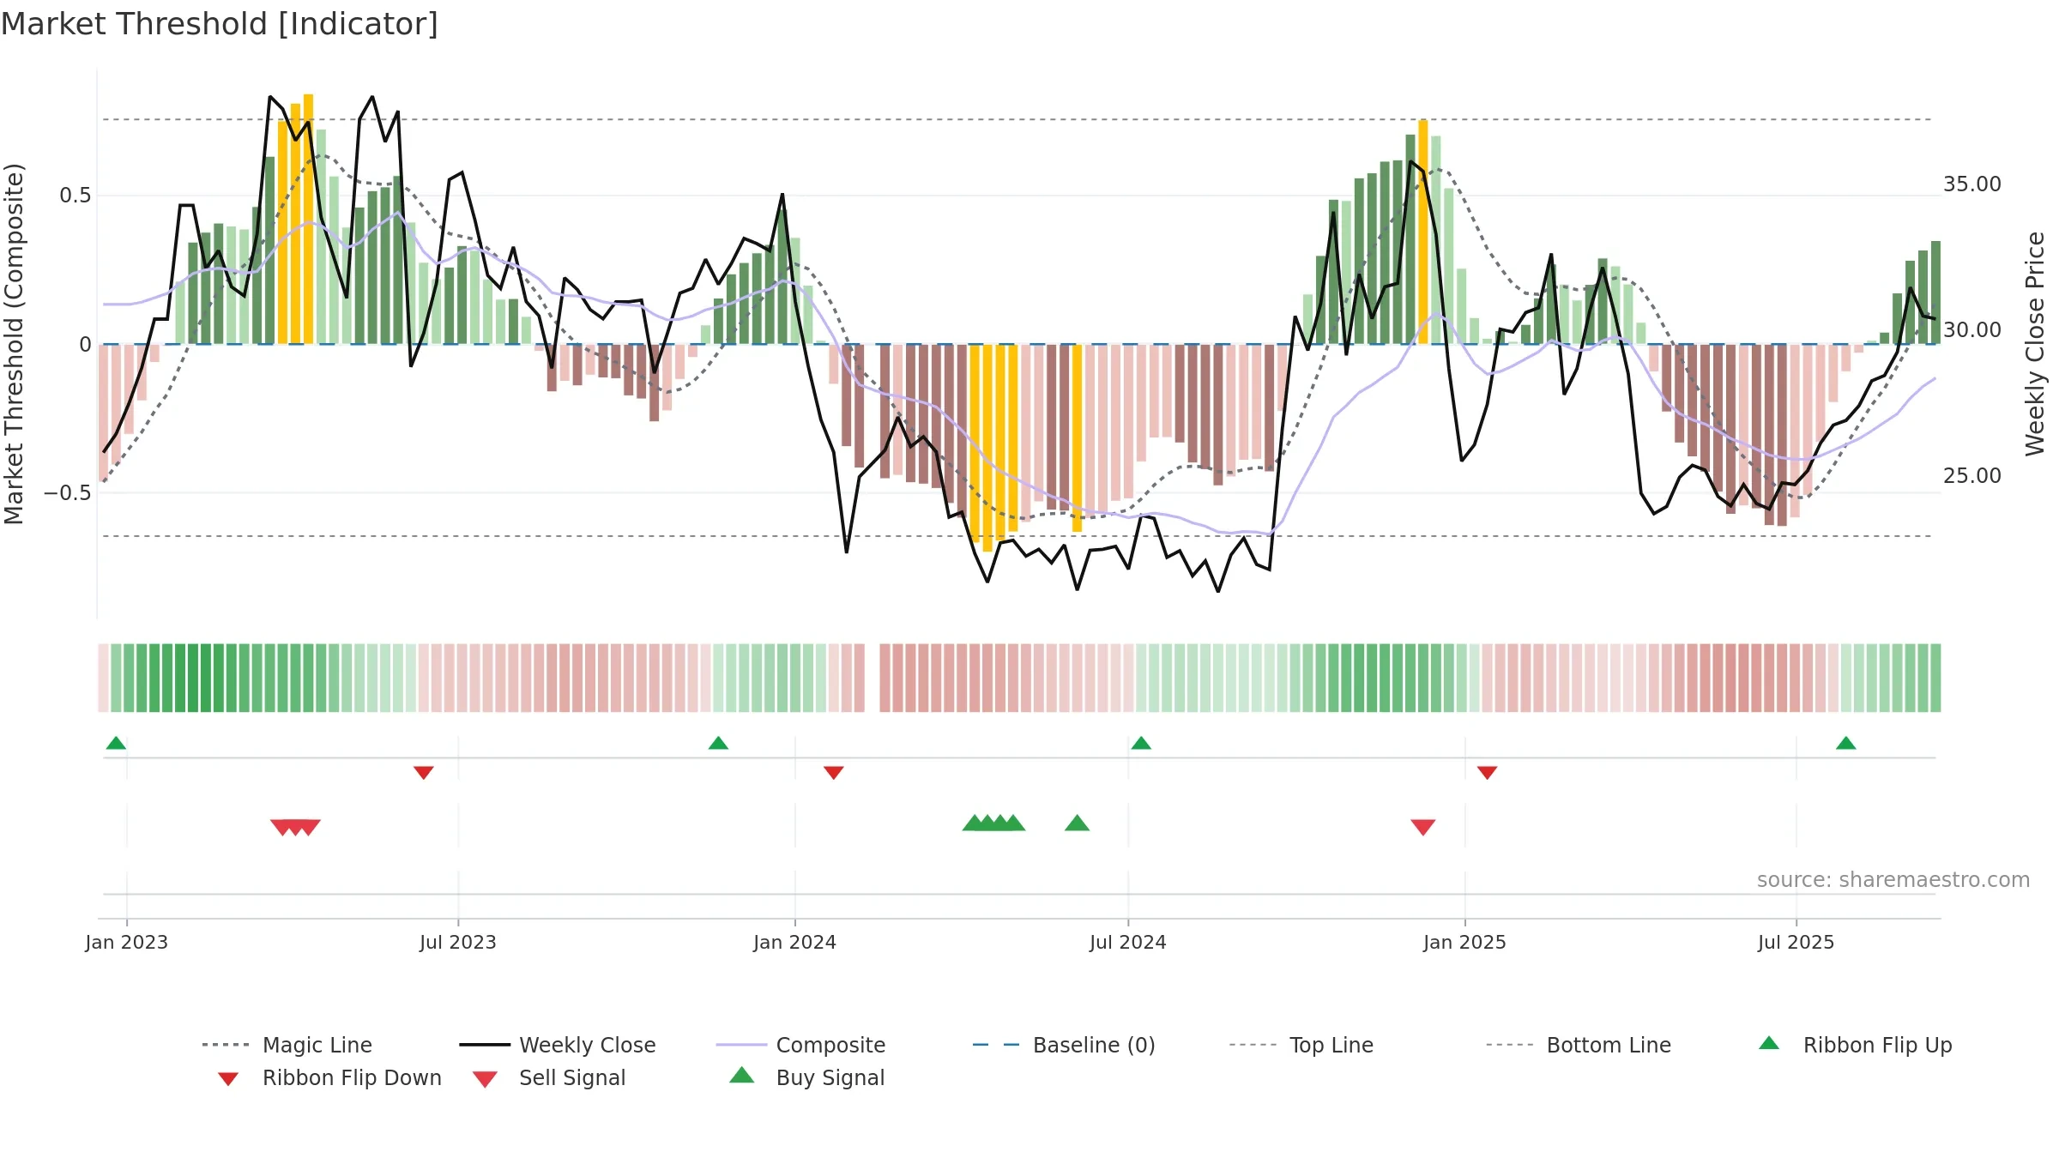The width and height of the screenshot is (2059, 1158).
Task: Toggle the Buy Signal legend entry
Action: (806, 1077)
